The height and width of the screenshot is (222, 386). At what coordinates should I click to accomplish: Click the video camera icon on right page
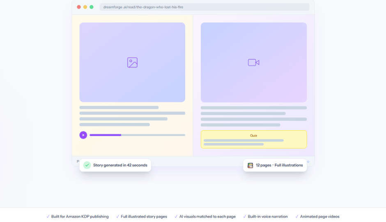point(253,62)
